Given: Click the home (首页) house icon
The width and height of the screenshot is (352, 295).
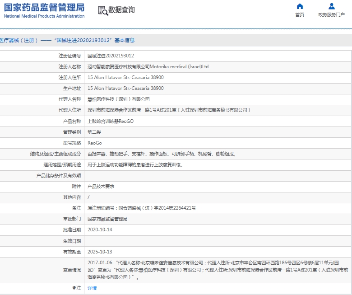Looking at the screenshot, I should click(300, 6).
